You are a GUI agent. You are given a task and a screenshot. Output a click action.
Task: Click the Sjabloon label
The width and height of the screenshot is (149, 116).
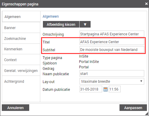50,63
